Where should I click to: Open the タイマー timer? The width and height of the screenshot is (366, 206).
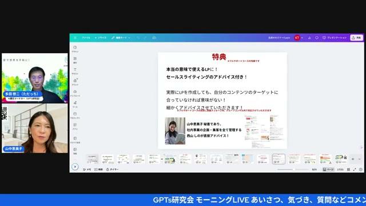click(113, 169)
